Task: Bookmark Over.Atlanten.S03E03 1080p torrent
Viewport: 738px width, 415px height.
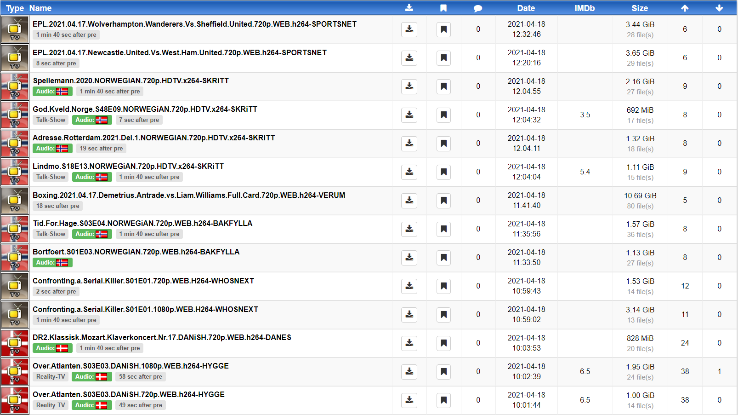Action: point(443,372)
